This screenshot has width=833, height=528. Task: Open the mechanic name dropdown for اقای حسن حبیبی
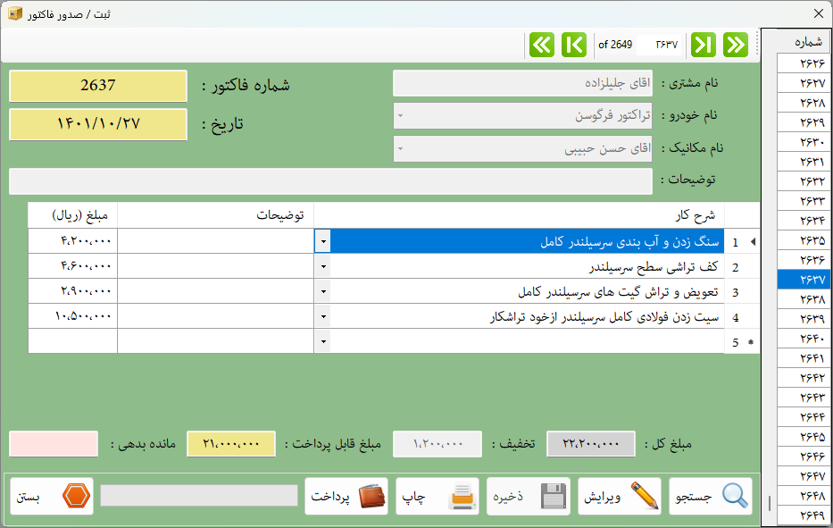[x=400, y=147]
